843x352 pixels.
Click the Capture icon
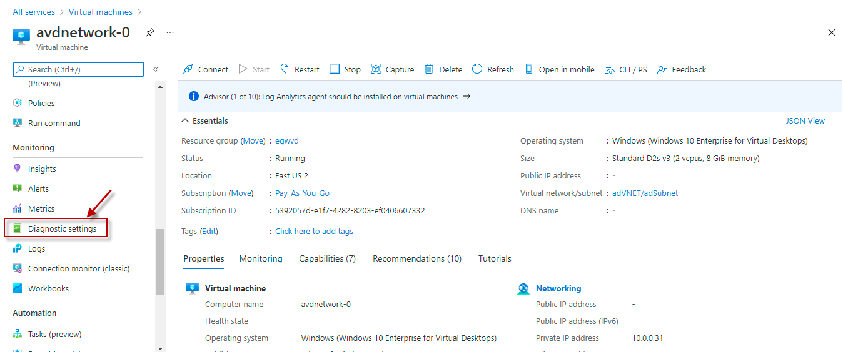pos(376,69)
